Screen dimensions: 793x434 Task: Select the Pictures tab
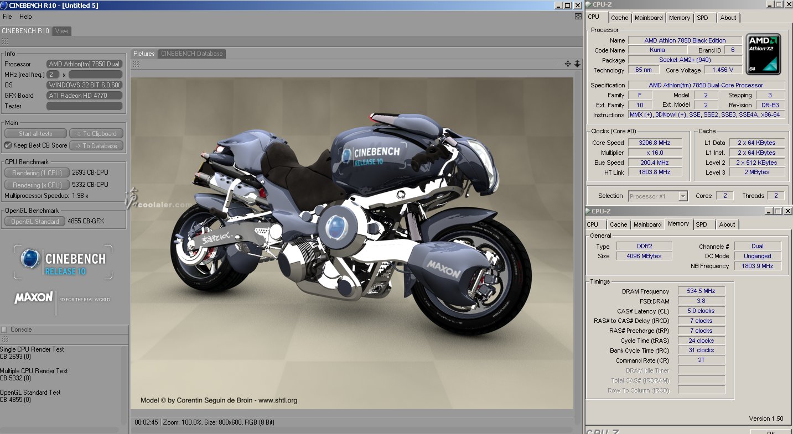click(144, 54)
